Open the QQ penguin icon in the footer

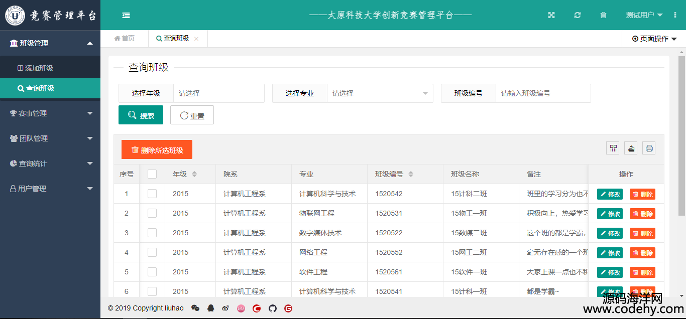pyautogui.click(x=211, y=308)
